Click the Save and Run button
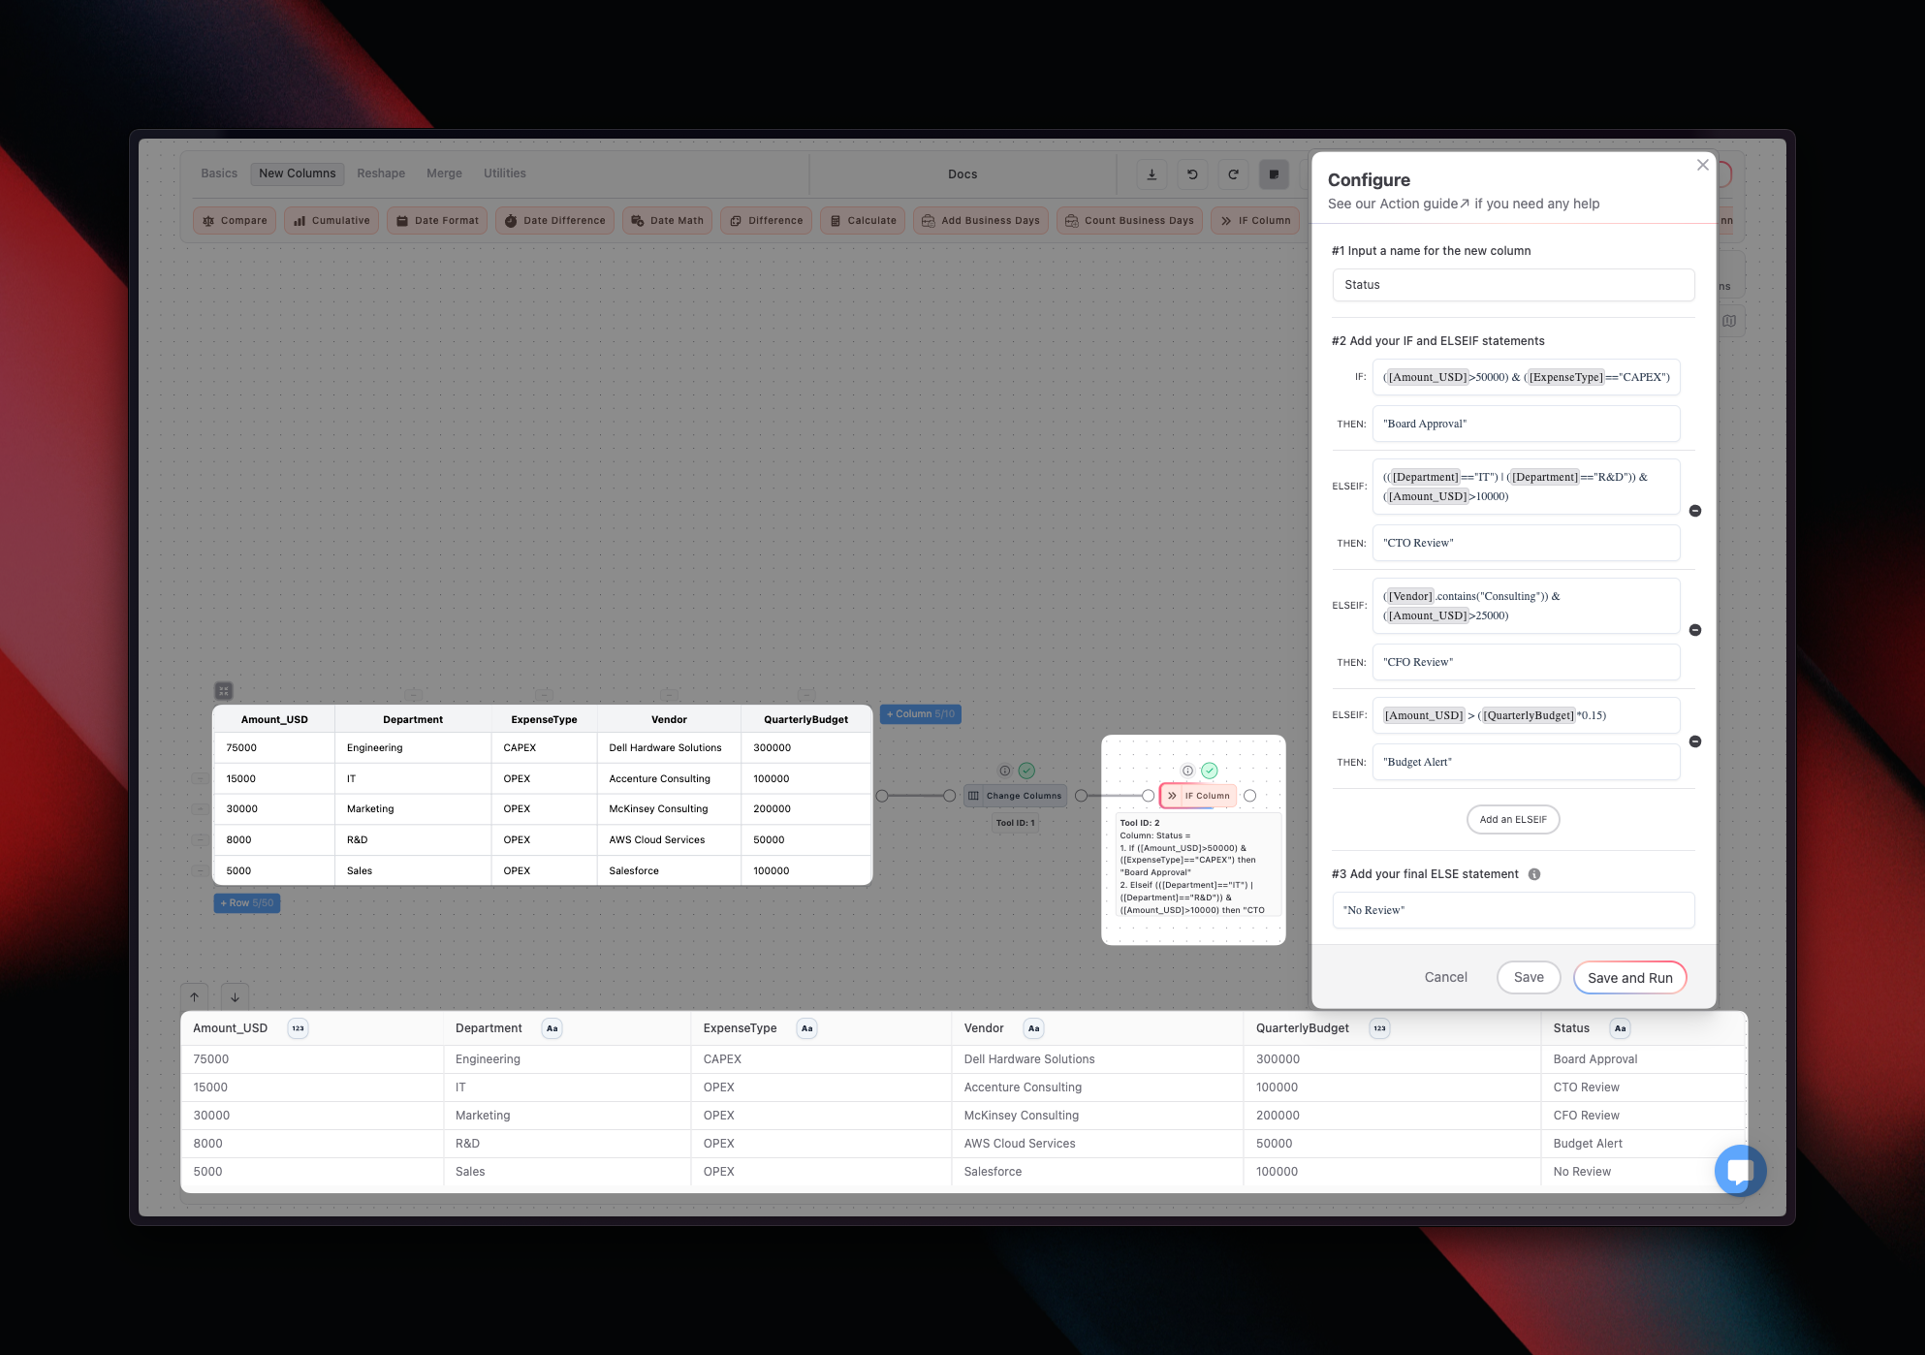This screenshot has height=1355, width=1925. (x=1629, y=977)
